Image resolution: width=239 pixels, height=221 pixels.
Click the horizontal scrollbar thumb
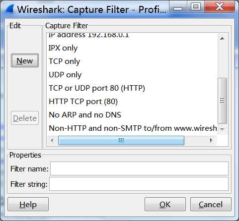coord(121,140)
